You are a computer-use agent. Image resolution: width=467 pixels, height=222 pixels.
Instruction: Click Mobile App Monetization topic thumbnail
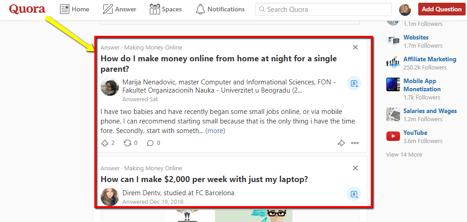393,84
